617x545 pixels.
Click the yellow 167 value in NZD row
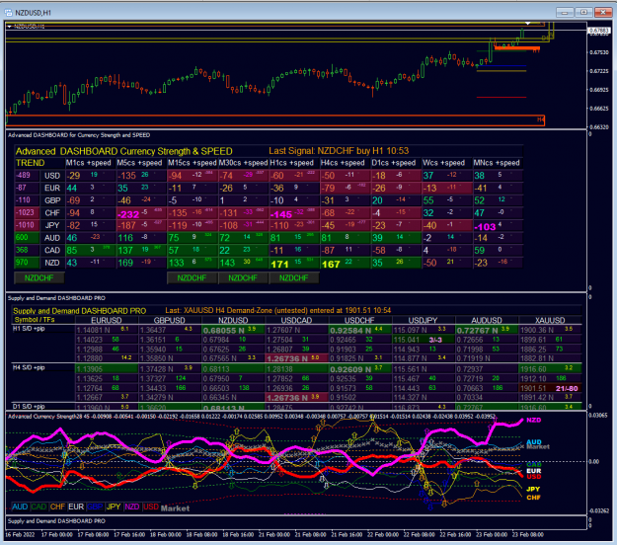click(x=331, y=264)
